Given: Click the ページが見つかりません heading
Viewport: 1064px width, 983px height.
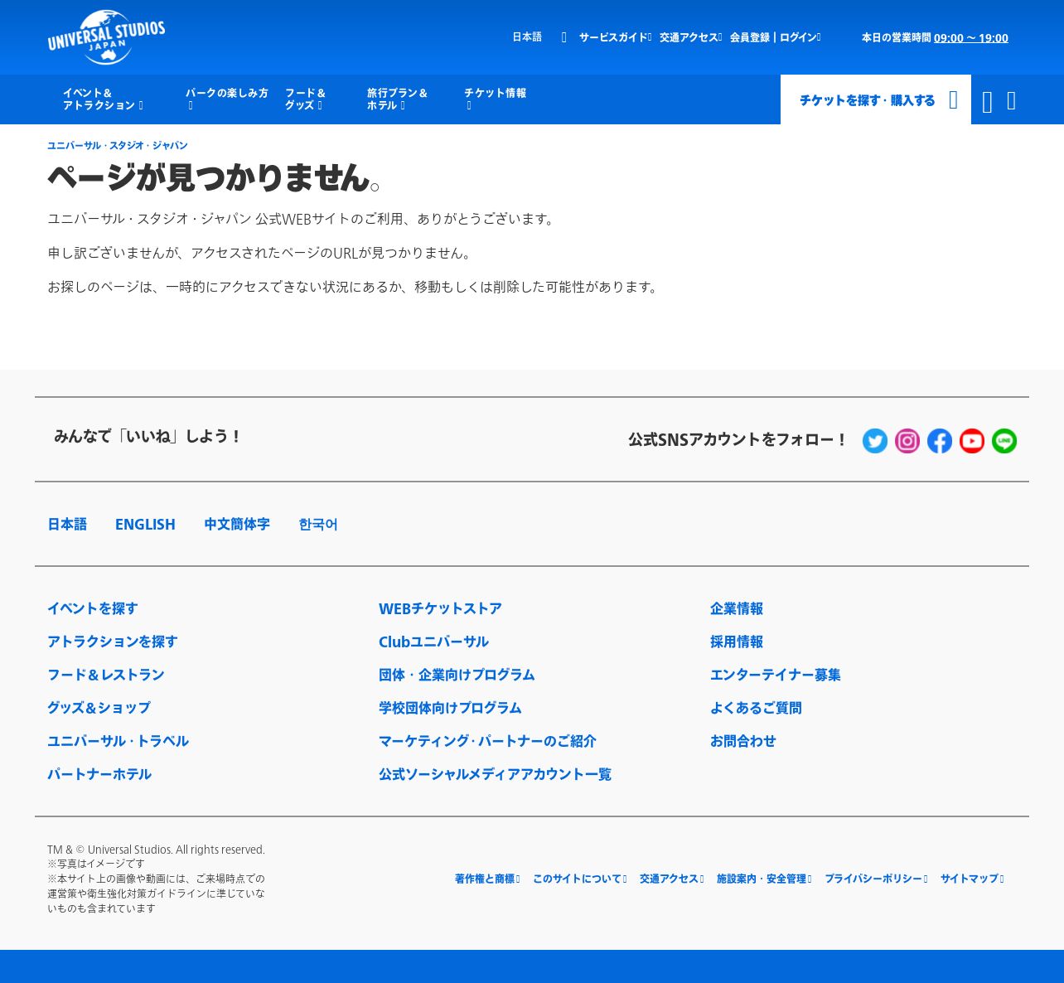Looking at the screenshot, I should point(214,177).
